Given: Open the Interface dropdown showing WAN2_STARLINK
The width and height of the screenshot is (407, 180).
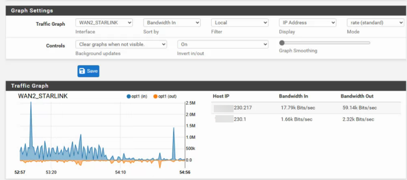Looking at the screenshot, I should coord(104,23).
